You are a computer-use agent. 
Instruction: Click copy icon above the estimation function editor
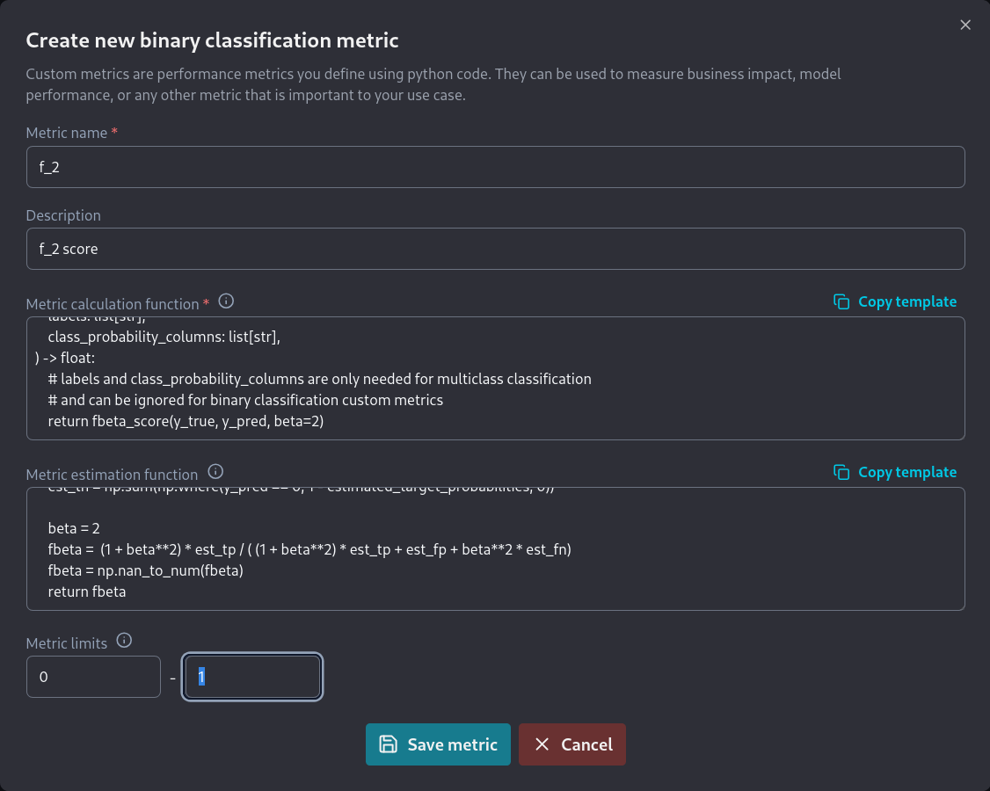pyautogui.click(x=841, y=472)
